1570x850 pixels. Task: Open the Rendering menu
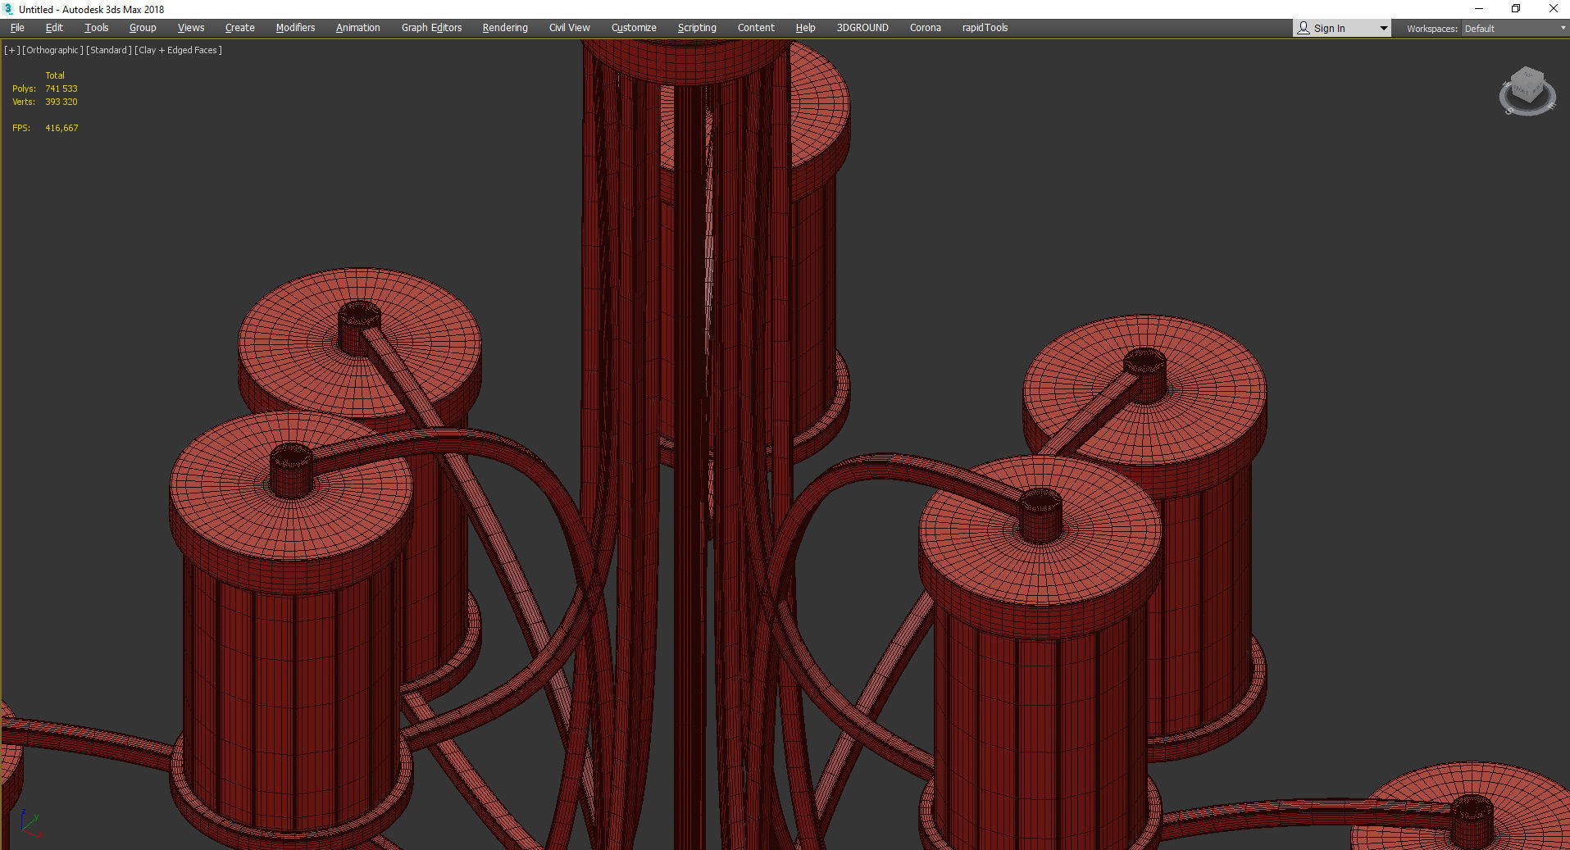coord(505,28)
